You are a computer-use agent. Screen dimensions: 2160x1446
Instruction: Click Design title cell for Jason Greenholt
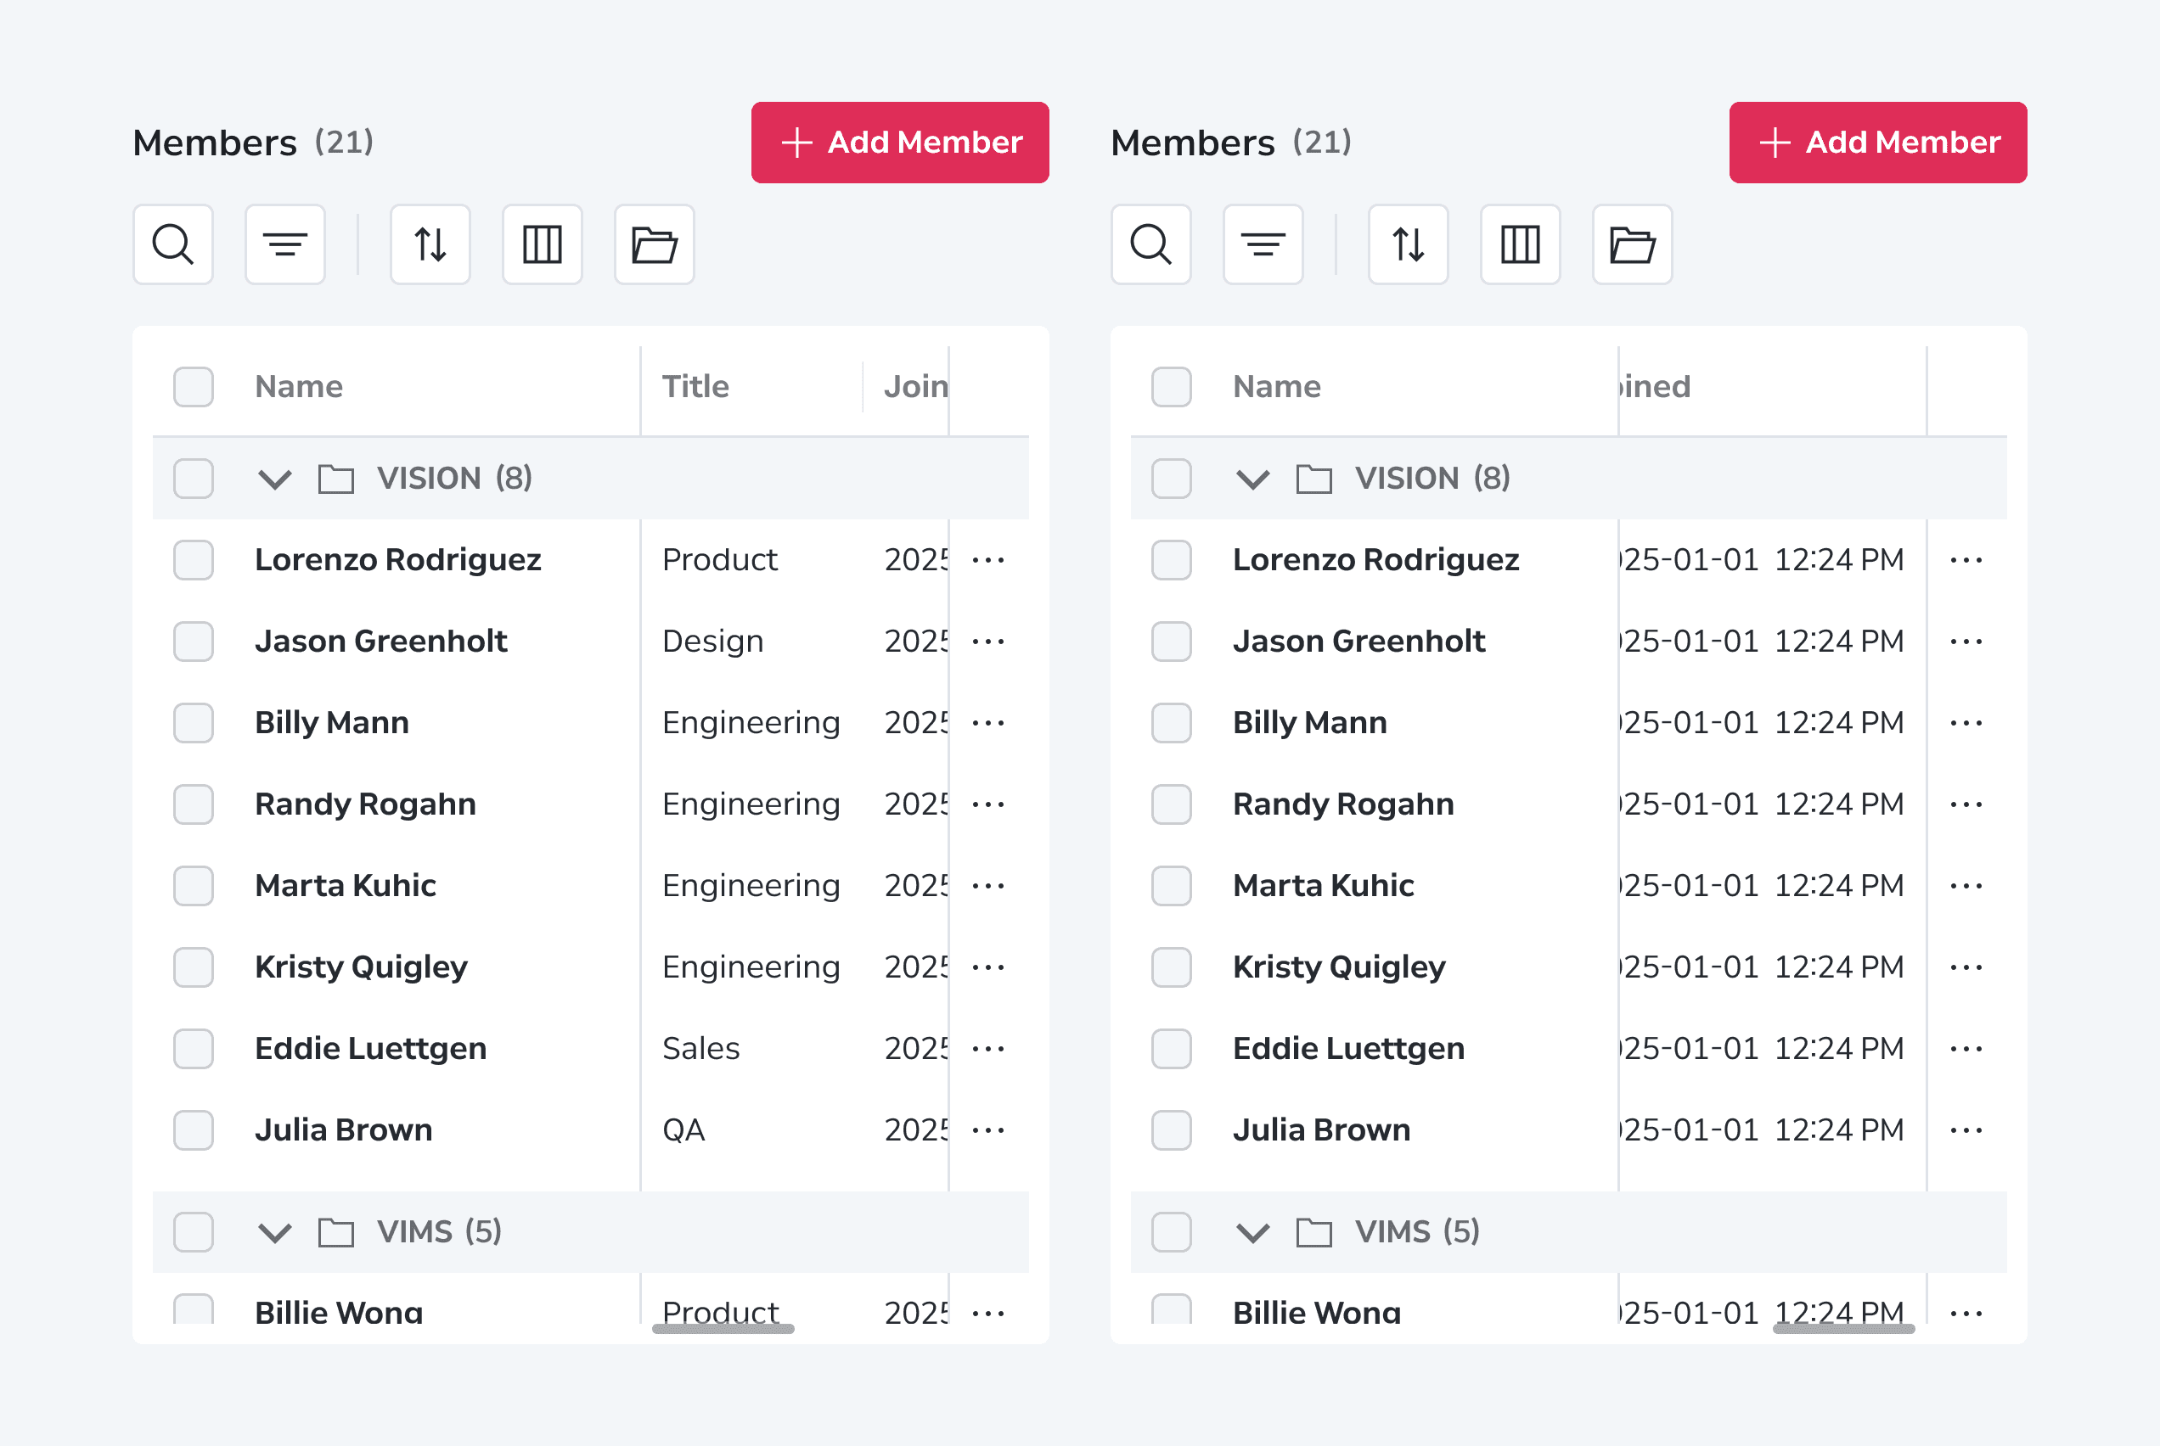tap(713, 641)
